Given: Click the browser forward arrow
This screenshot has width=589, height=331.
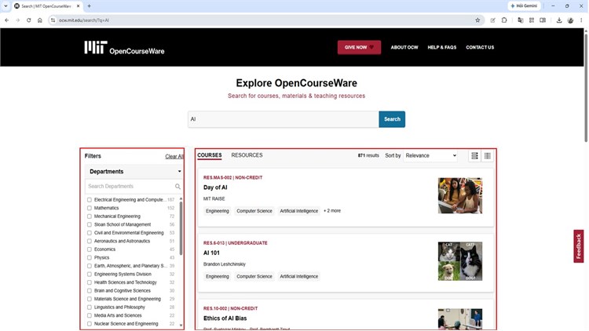Looking at the screenshot, I should (17, 20).
